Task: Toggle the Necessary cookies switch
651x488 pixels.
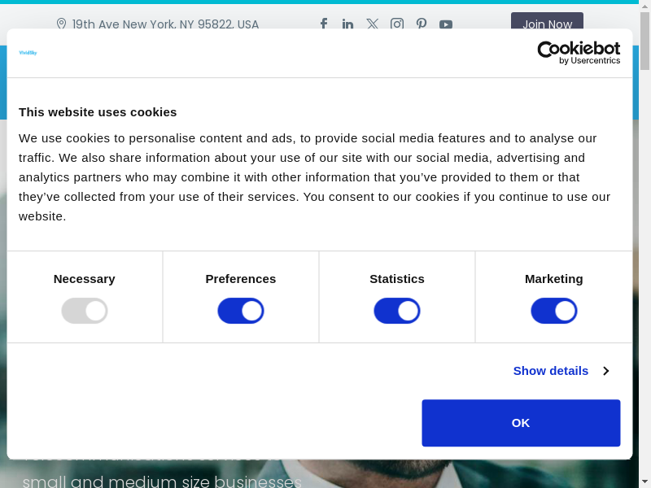Action: pyautogui.click(x=85, y=311)
